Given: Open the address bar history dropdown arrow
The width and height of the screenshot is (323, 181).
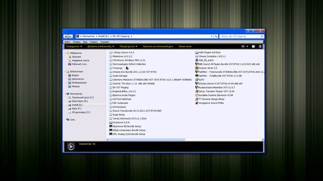Looking at the screenshot, I should tap(211, 36).
